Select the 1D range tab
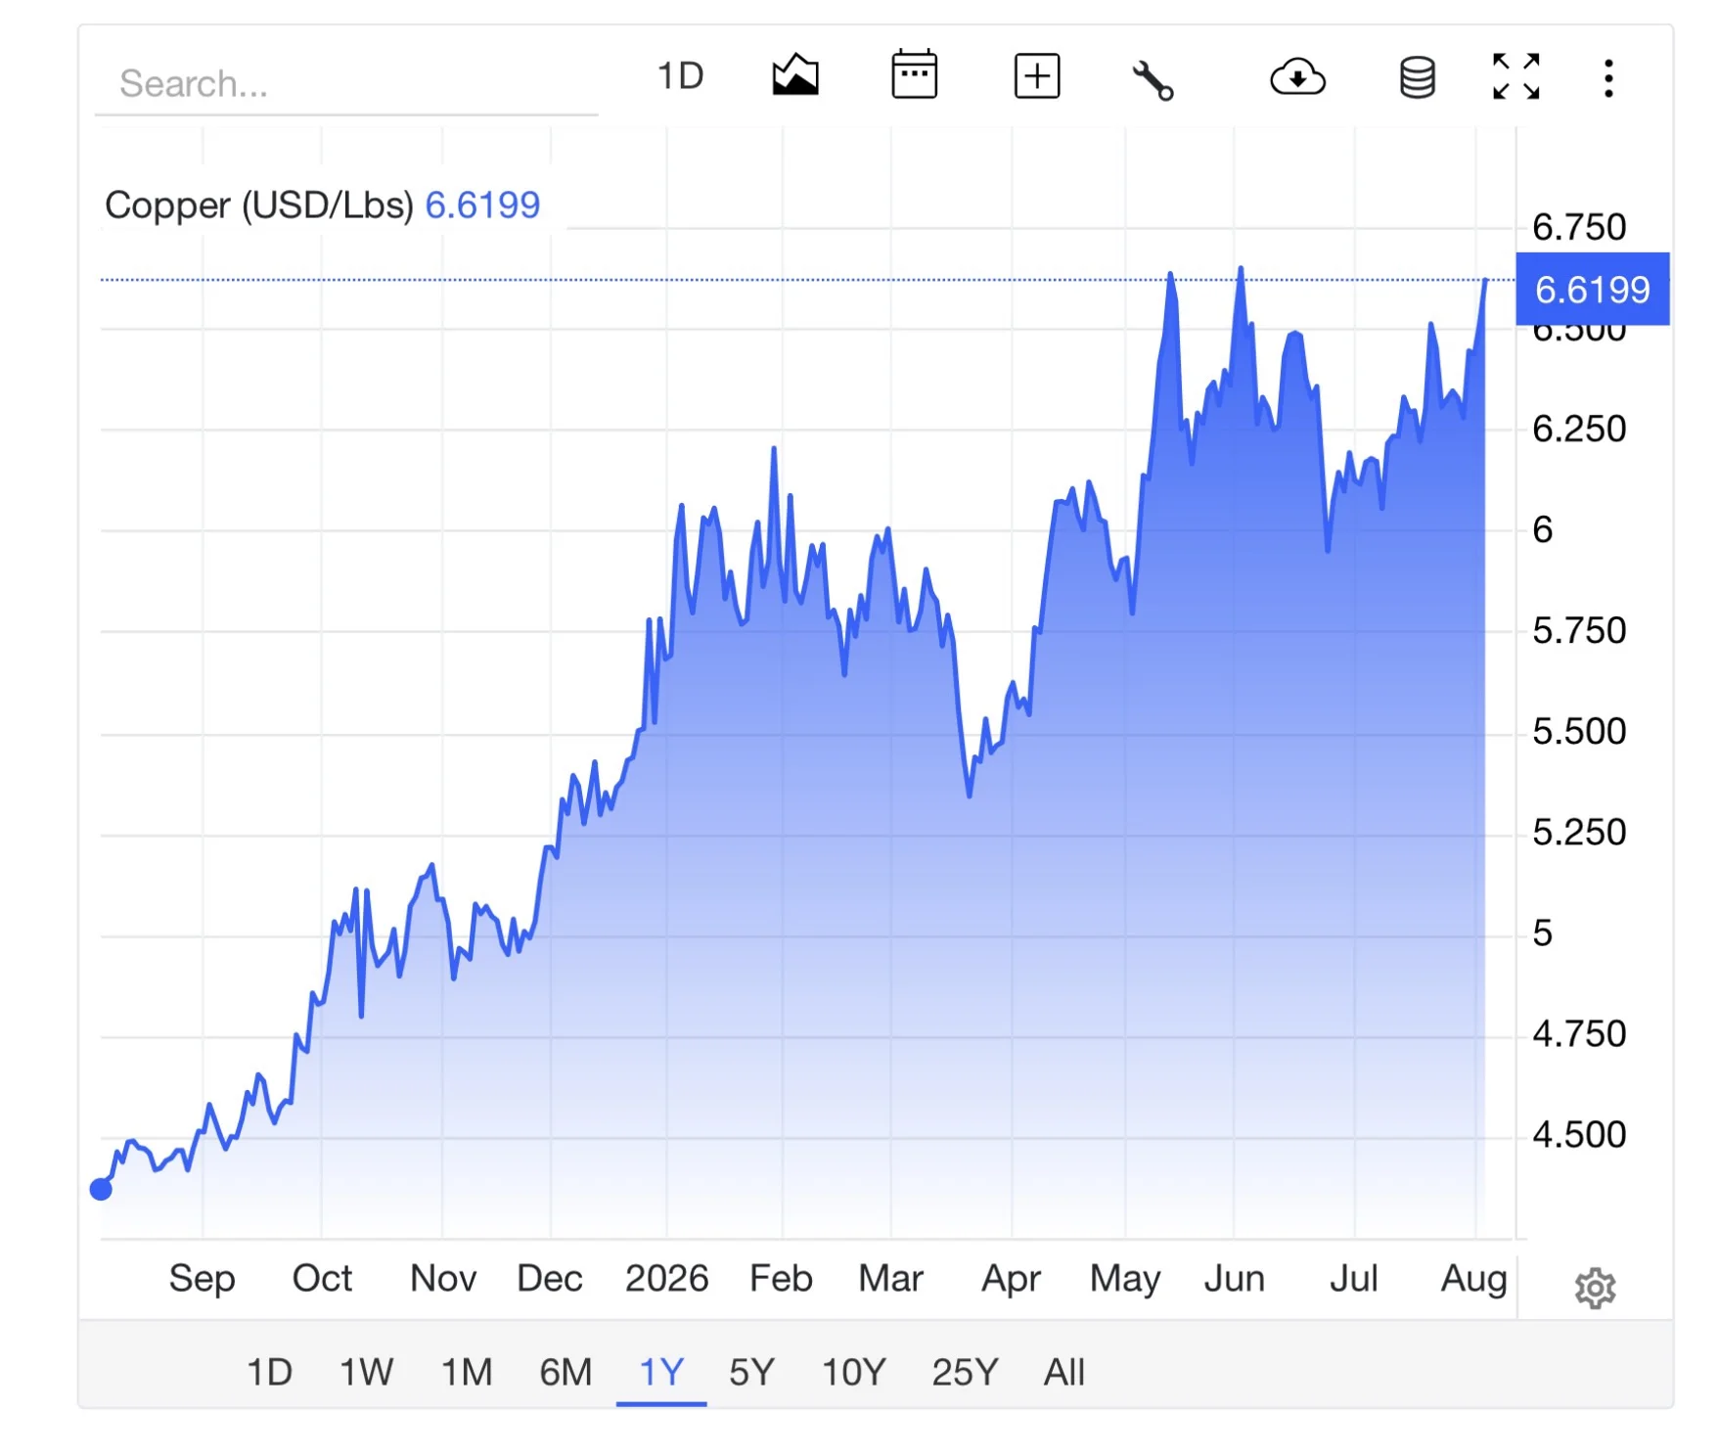The image size is (1718, 1455). pos(269,1372)
